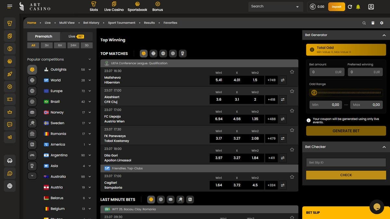The width and height of the screenshot is (390, 219).
Task: Select the tennis ball filter under Top Matches
Action: (153, 54)
